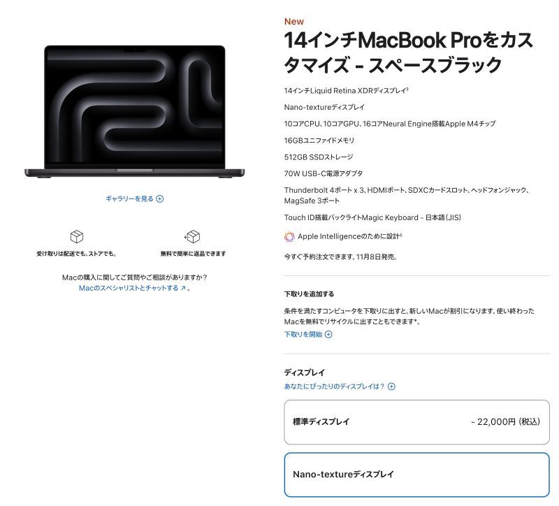Click the delivery box icon
Screen dimensions: 559x506
pyautogui.click(x=77, y=236)
